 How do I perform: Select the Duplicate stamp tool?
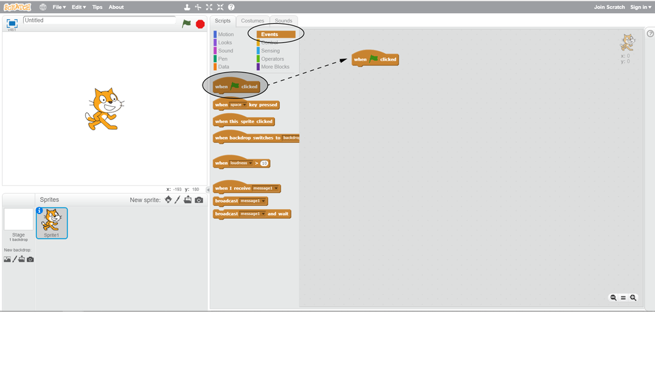(188, 7)
